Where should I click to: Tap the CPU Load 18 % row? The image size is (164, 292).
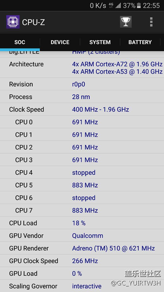click(x=82, y=223)
